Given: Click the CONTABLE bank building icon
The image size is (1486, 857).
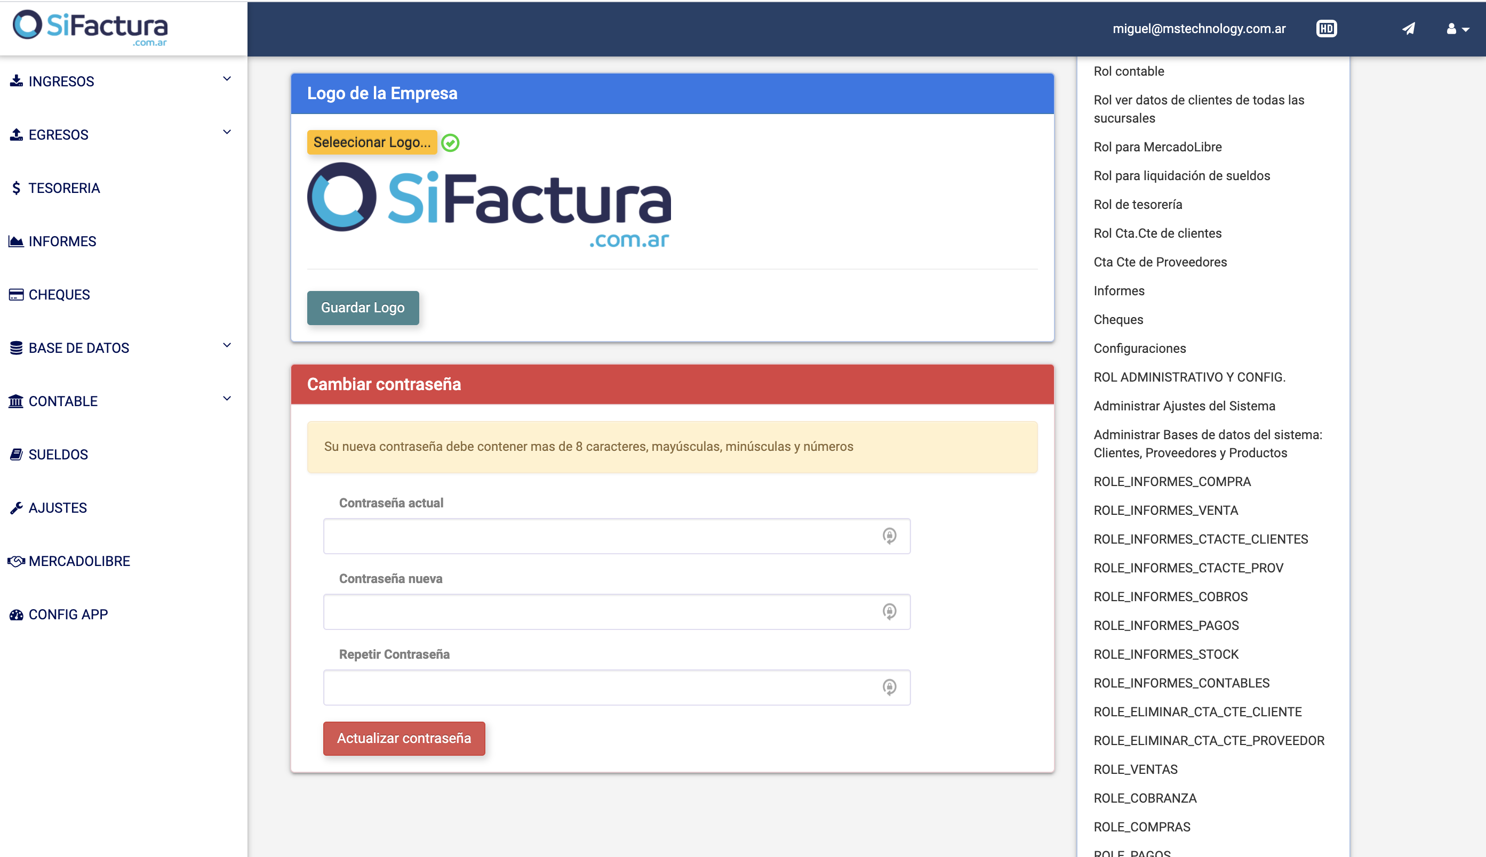Looking at the screenshot, I should pyautogui.click(x=17, y=401).
